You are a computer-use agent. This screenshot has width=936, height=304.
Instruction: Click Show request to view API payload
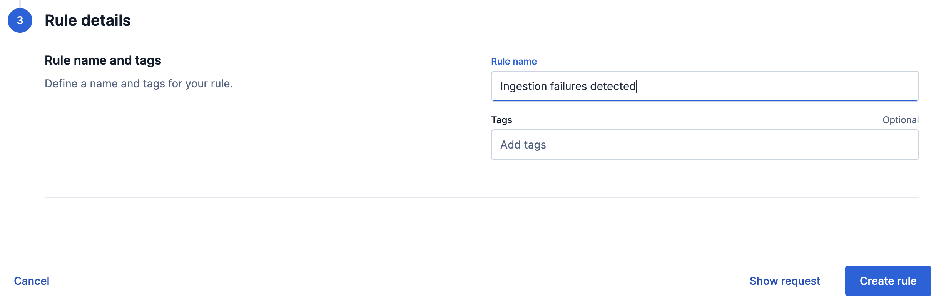point(785,281)
